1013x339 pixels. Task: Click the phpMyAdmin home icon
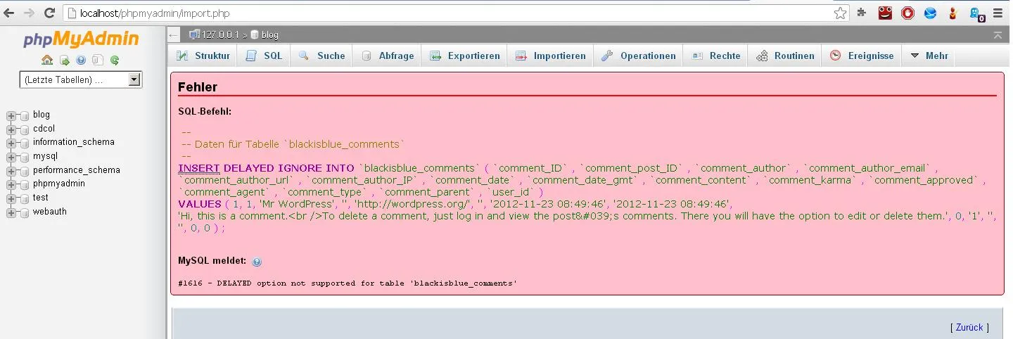tap(47, 60)
